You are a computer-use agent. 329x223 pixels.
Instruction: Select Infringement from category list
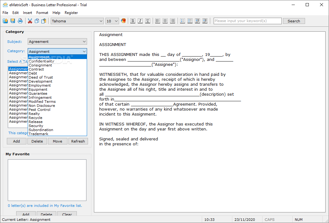(57, 98)
